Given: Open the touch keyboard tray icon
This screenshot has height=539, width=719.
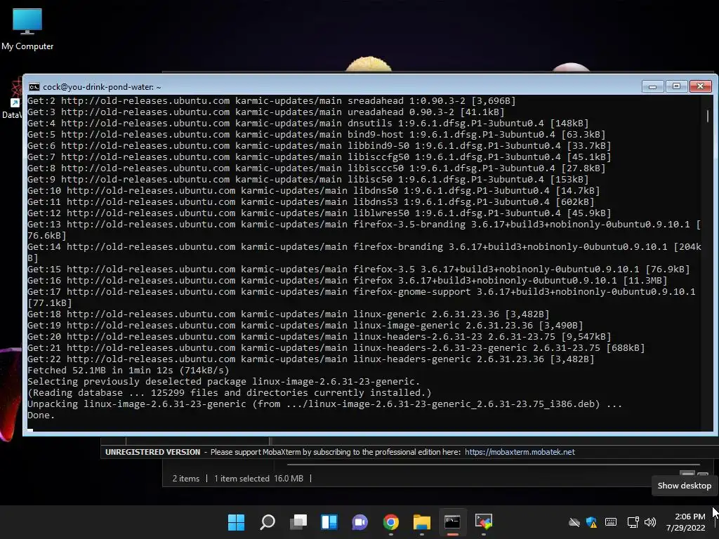Looking at the screenshot, I should 611,522.
